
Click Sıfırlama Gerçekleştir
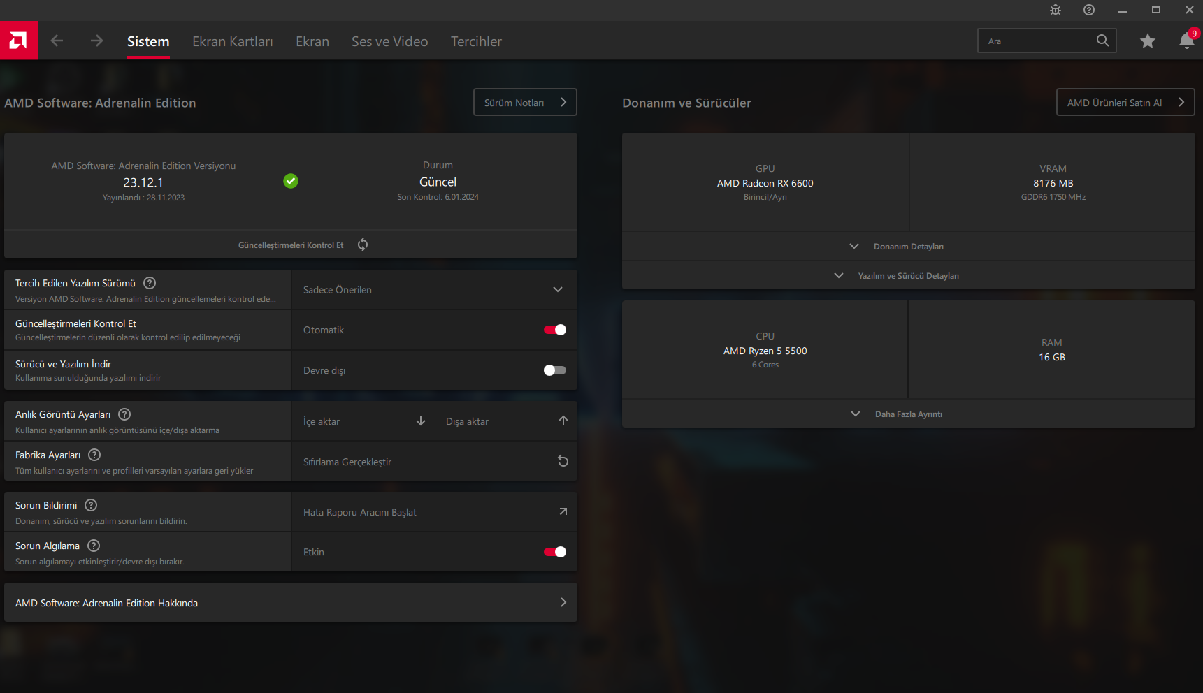[347, 462]
